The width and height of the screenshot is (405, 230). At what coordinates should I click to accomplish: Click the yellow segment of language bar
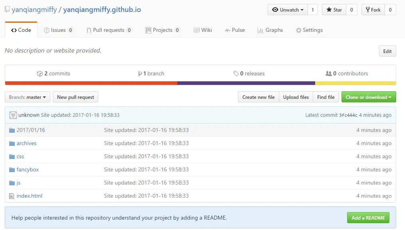pyautogui.click(x=355, y=83)
